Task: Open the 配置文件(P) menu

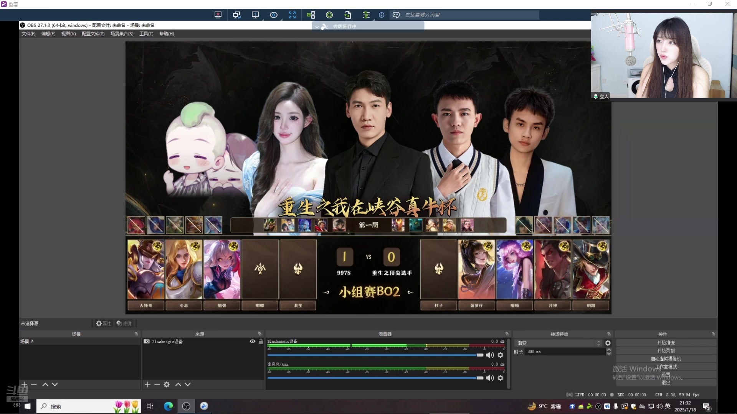Action: (x=93, y=34)
